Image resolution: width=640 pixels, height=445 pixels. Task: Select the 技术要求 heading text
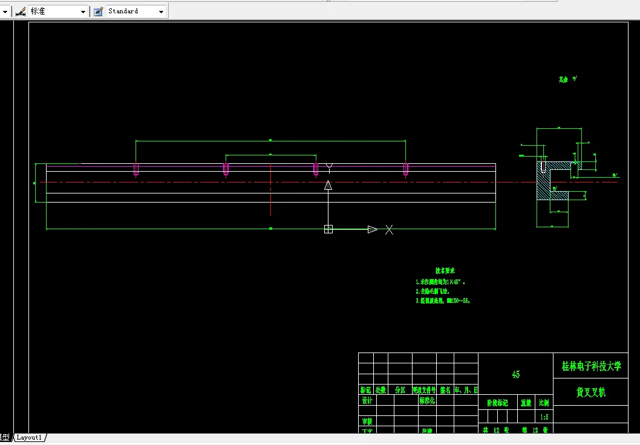tap(445, 270)
